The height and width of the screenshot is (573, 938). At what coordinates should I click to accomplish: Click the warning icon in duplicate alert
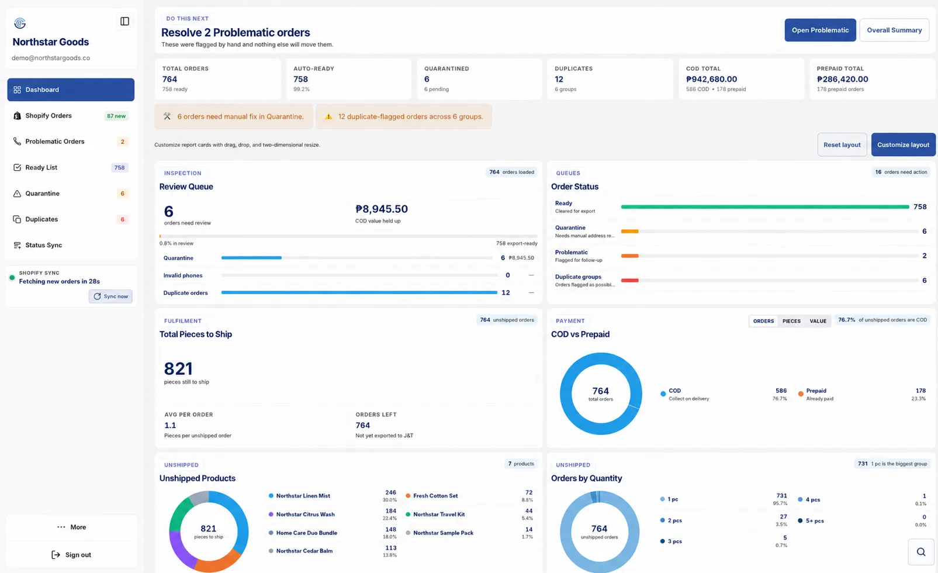click(328, 116)
